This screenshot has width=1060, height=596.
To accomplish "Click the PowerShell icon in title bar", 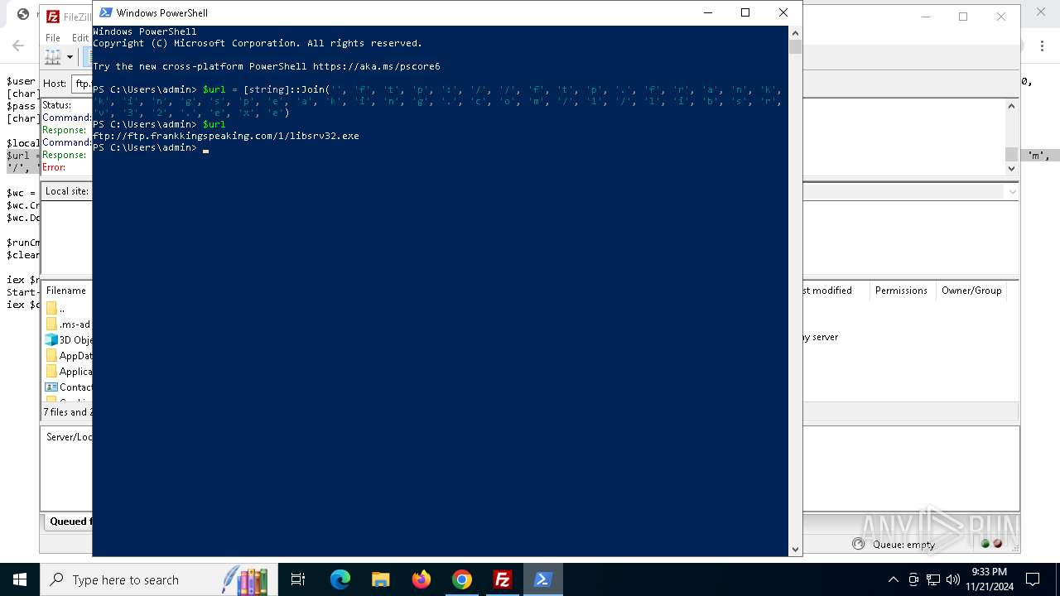I will pos(106,12).
